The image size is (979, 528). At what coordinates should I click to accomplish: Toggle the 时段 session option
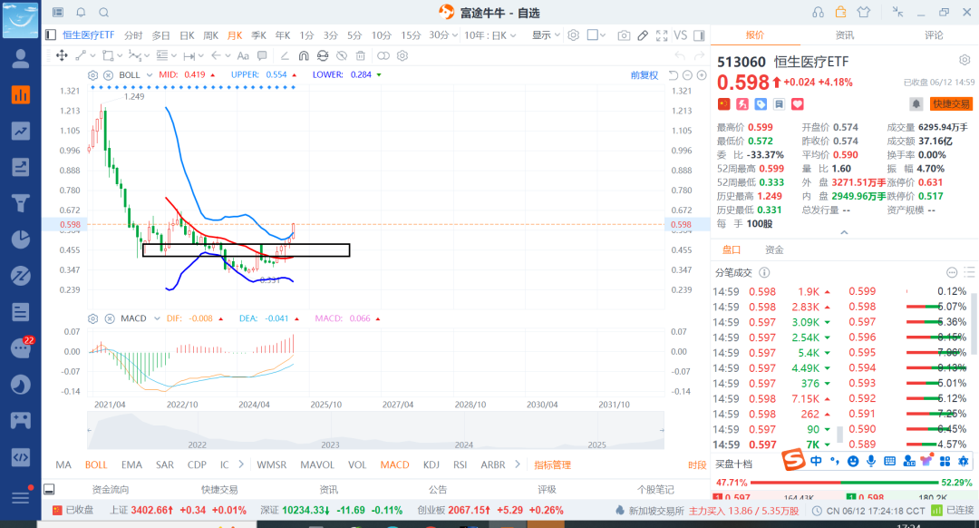(x=697, y=464)
